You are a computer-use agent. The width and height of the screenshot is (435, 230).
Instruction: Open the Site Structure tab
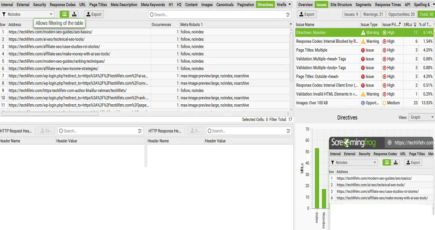click(341, 5)
